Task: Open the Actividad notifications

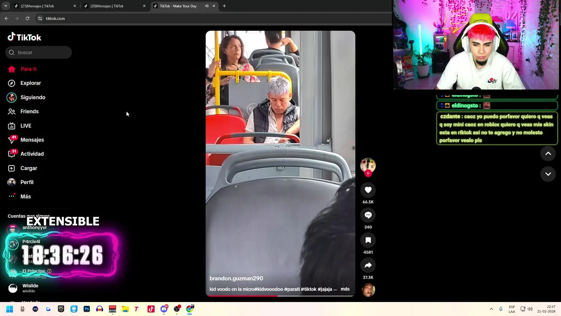Action: click(26, 154)
